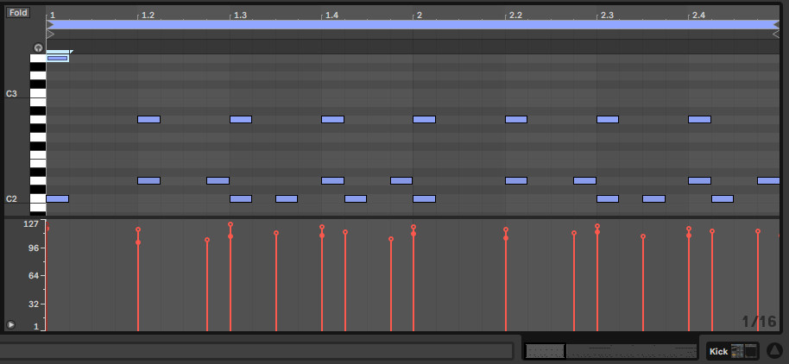Click the 1/16 grid size label
The width and height of the screenshot is (789, 364).
[x=759, y=322]
